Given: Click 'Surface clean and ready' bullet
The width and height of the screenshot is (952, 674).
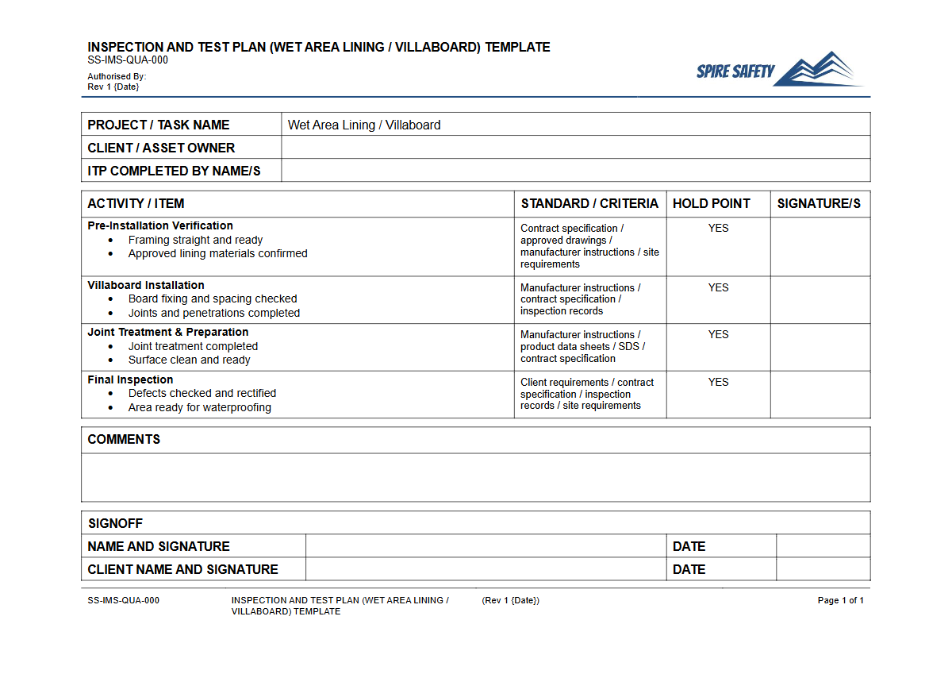Looking at the screenshot, I should [x=189, y=360].
